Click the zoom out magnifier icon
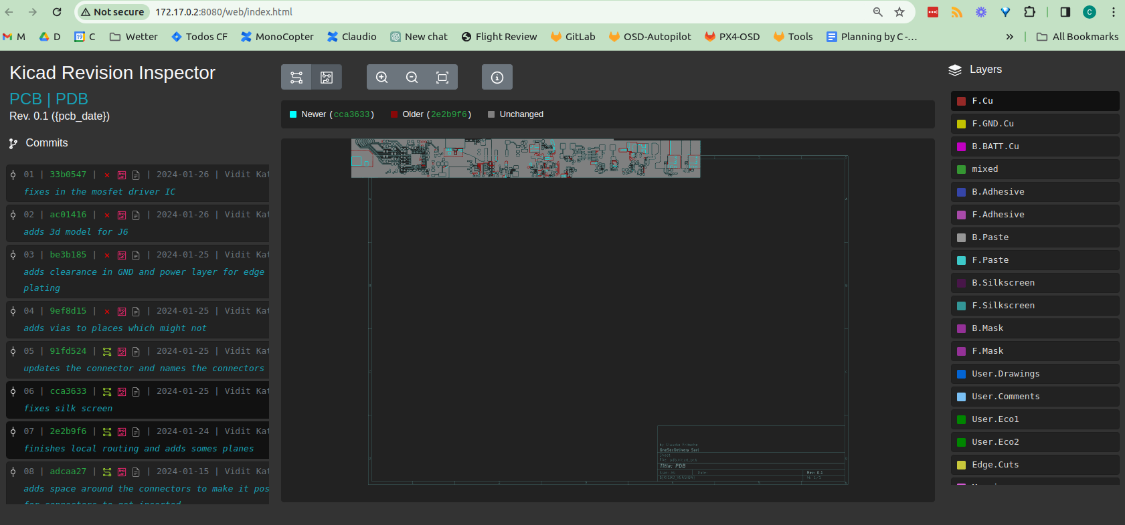 coord(412,78)
